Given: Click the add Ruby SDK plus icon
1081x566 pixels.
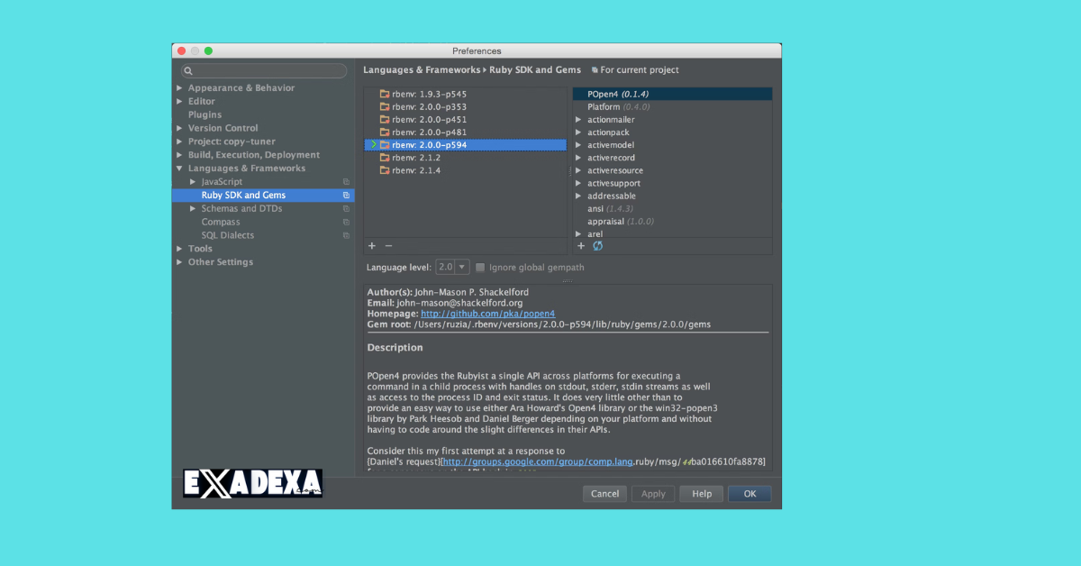Looking at the screenshot, I should pos(372,246).
